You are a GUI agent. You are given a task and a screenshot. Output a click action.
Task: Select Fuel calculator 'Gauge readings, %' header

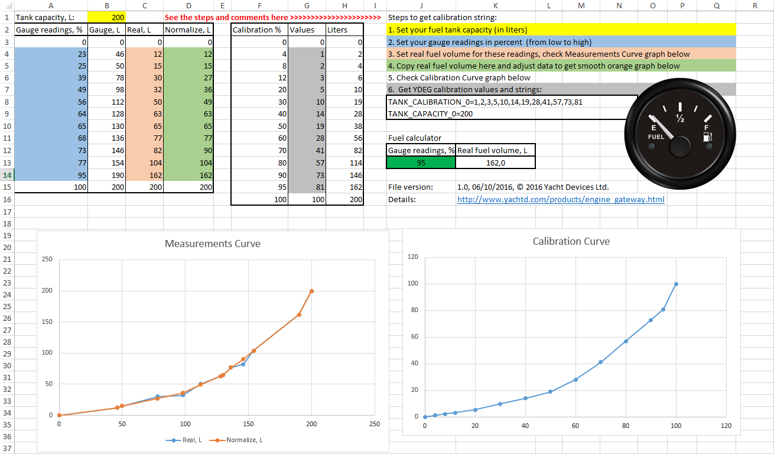point(421,150)
